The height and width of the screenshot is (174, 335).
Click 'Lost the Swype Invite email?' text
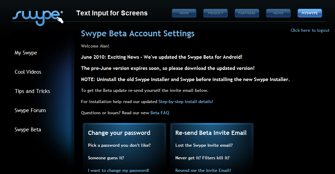click(x=204, y=145)
